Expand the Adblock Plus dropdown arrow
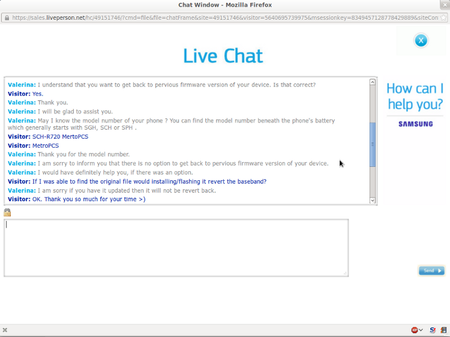 pos(421,330)
